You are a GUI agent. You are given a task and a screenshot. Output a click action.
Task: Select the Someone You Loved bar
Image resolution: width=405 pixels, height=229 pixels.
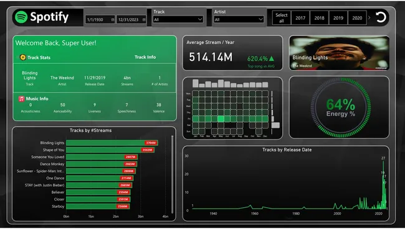pos(102,157)
